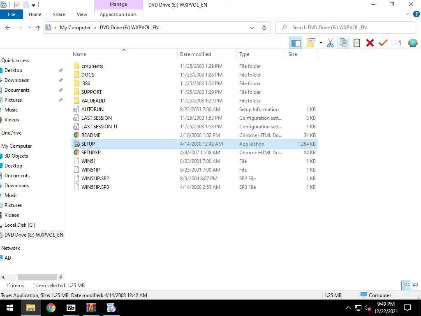Select the README Chrome HTML icon

(76, 135)
